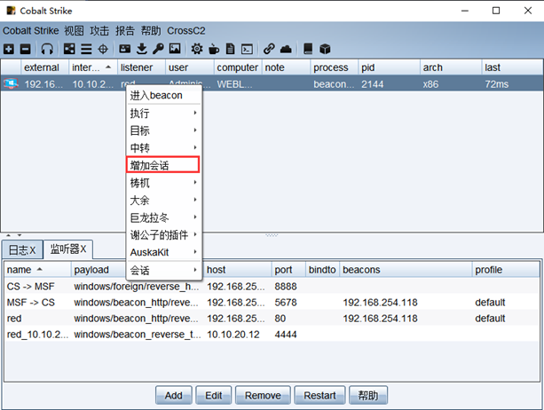Sort sessions by pid column
544x410 pixels.
tap(389, 67)
